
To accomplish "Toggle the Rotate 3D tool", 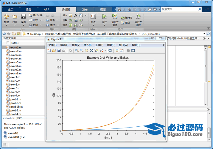I will (91, 51).
